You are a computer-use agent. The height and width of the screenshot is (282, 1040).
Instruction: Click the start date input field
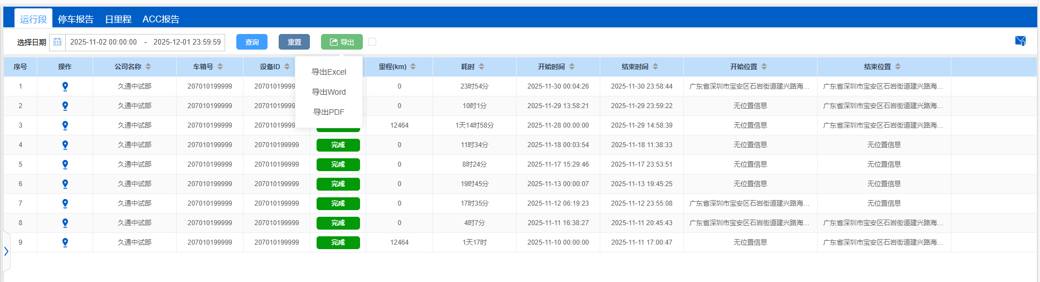tap(104, 42)
